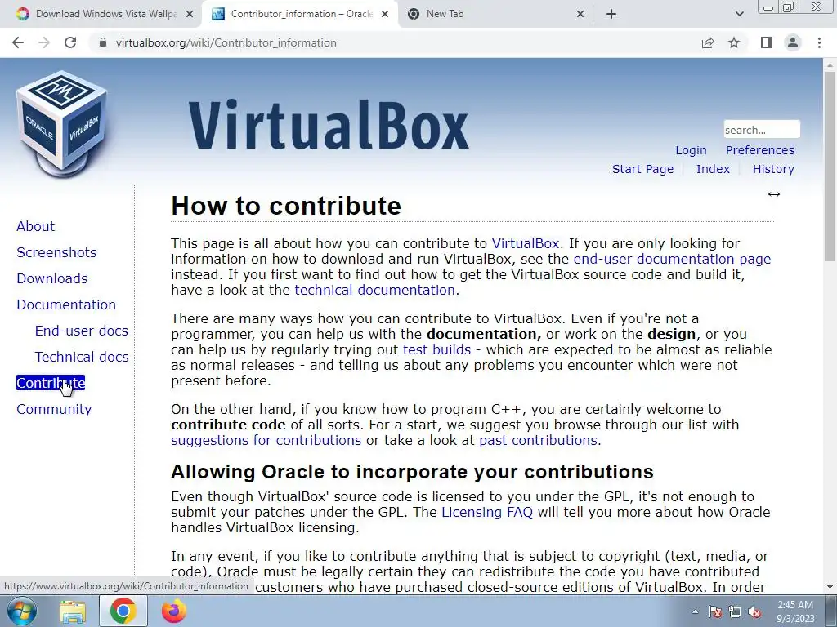Open the Index link
The height and width of the screenshot is (627, 837).
click(713, 169)
